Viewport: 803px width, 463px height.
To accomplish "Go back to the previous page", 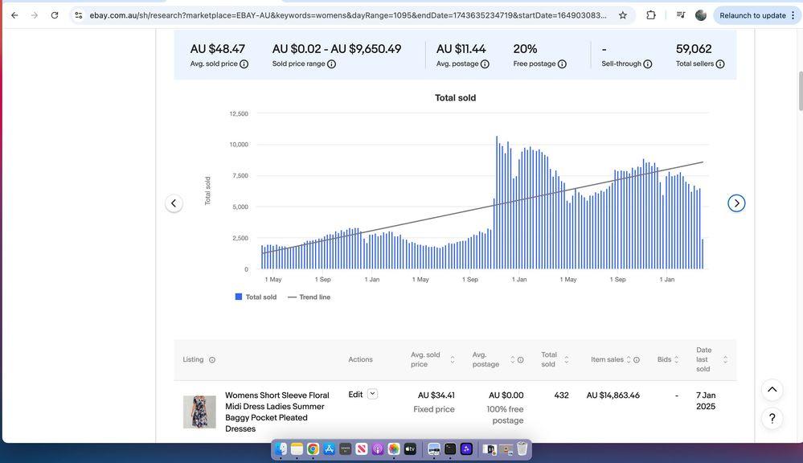I will (14, 15).
